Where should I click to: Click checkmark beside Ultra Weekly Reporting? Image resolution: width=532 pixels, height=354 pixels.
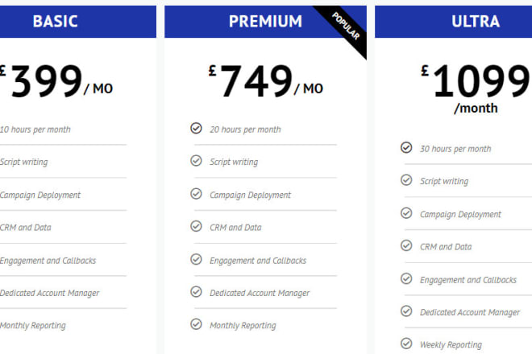tap(406, 344)
